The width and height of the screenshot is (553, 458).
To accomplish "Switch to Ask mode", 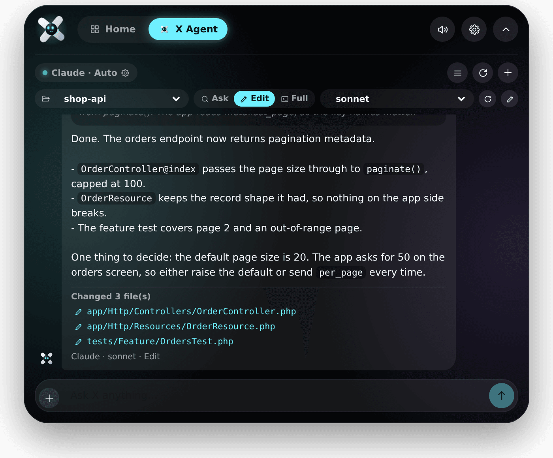I will (215, 98).
